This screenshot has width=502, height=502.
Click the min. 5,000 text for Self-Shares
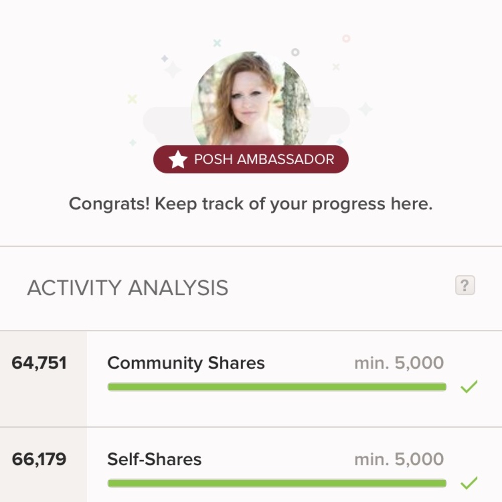tap(399, 459)
